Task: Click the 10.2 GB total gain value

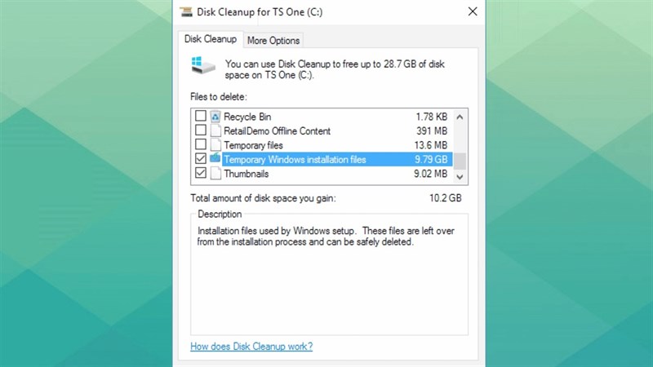Action: click(x=445, y=198)
